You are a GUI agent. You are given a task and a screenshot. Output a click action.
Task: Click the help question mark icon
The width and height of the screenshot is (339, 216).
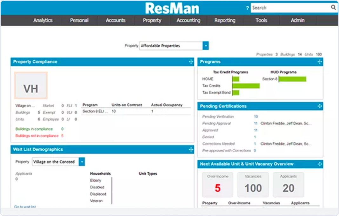[x=247, y=8]
